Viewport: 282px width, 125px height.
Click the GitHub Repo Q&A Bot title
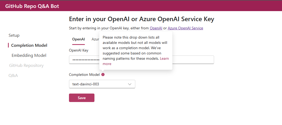[x=32, y=6]
